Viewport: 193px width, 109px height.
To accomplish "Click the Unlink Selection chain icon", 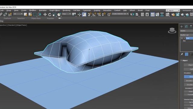I will click(5, 15).
